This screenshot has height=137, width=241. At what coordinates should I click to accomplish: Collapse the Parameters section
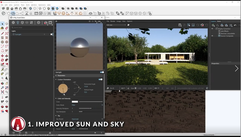(x=56, y=75)
